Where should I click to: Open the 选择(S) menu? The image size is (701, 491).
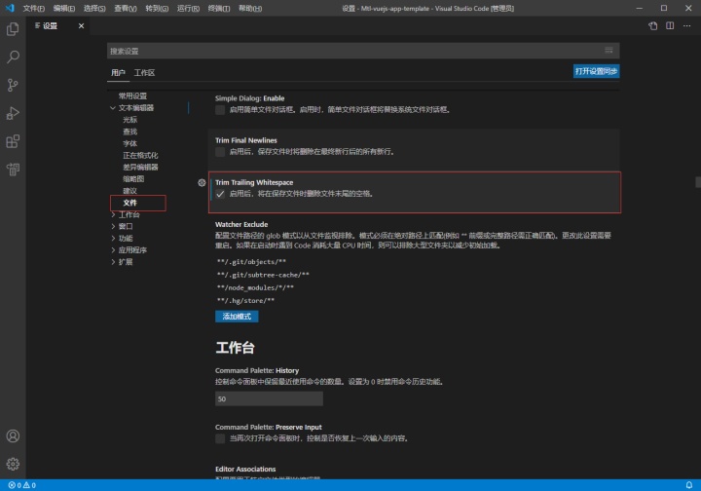coord(94,8)
